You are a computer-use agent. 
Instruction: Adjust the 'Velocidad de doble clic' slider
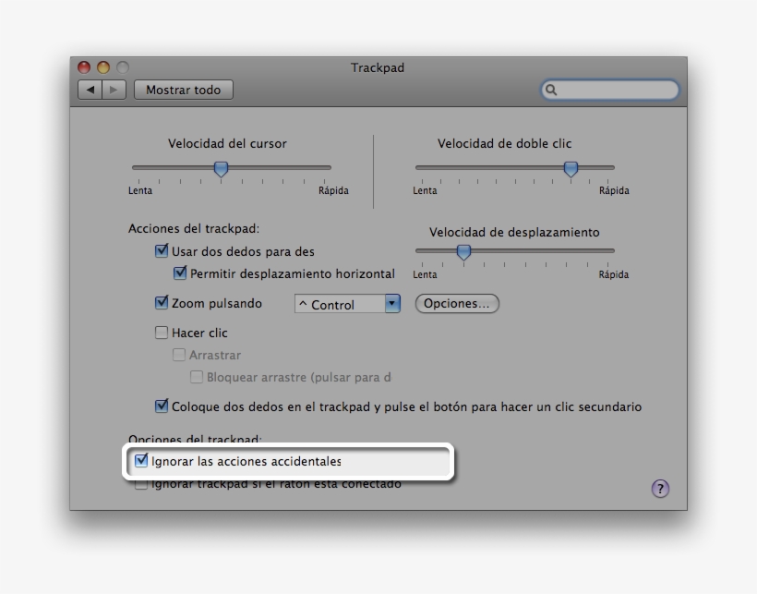(x=570, y=168)
